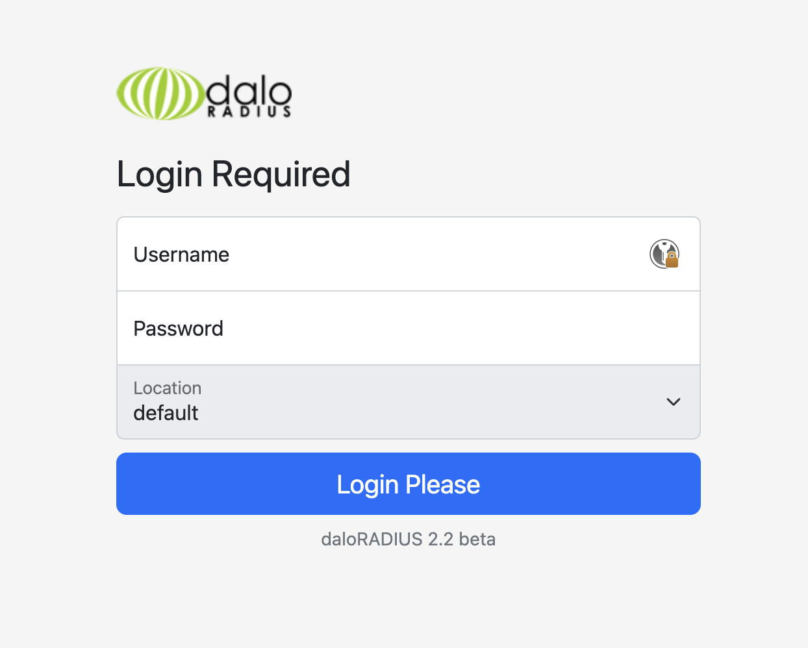Click the Password placeholder label
The width and height of the screenshot is (808, 648).
click(x=178, y=329)
